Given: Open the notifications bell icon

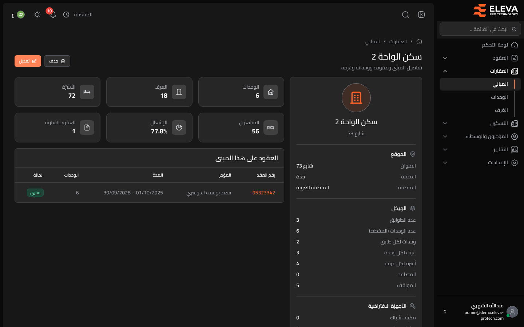Looking at the screenshot, I should click(53, 15).
